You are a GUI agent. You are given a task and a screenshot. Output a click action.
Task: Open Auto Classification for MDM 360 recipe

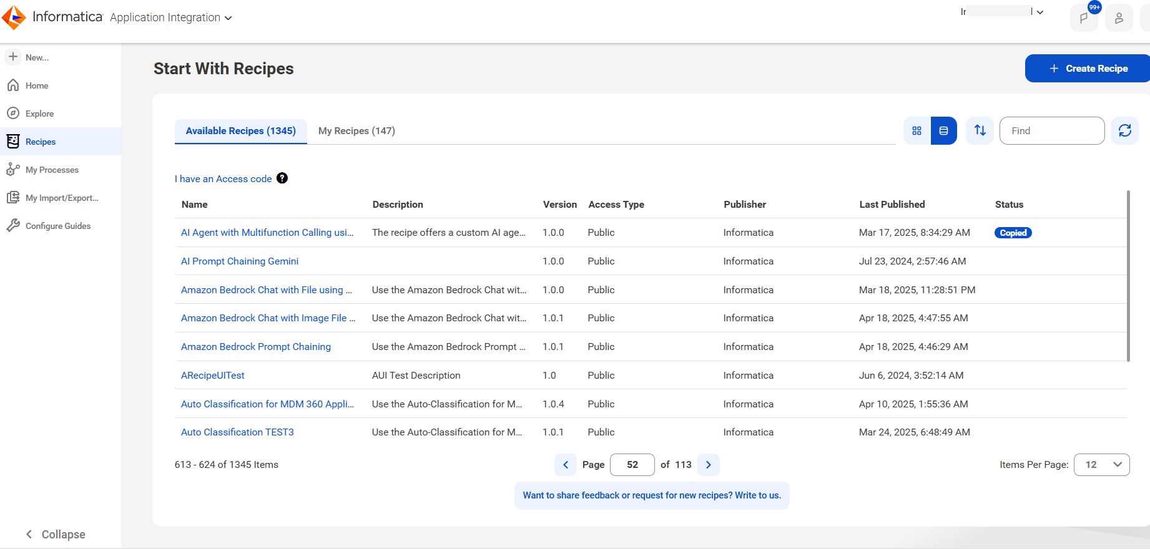(x=267, y=404)
